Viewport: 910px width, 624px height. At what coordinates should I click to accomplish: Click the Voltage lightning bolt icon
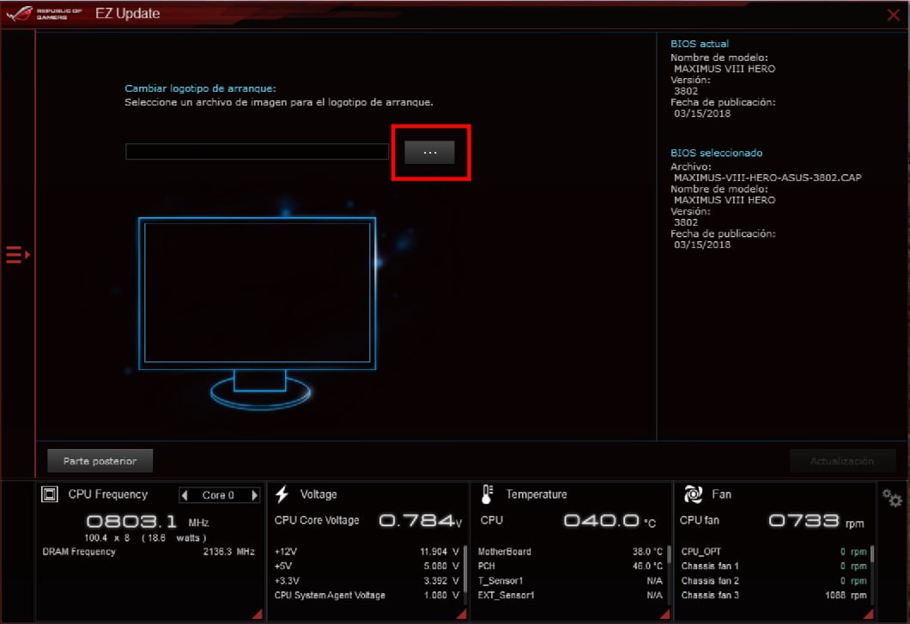point(282,494)
